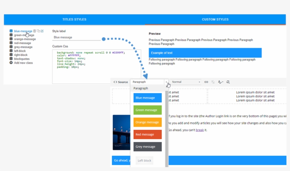Follow the 'break' hyperlink in the article

click(x=200, y=130)
